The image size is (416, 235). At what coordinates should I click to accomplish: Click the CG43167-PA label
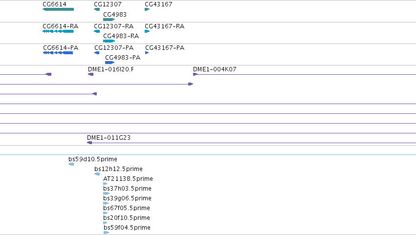click(165, 48)
